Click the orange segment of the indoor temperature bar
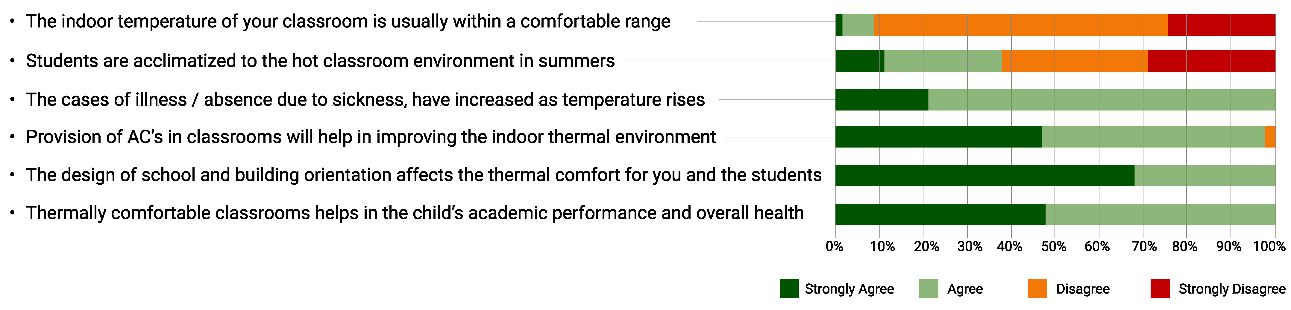 tap(1020, 25)
